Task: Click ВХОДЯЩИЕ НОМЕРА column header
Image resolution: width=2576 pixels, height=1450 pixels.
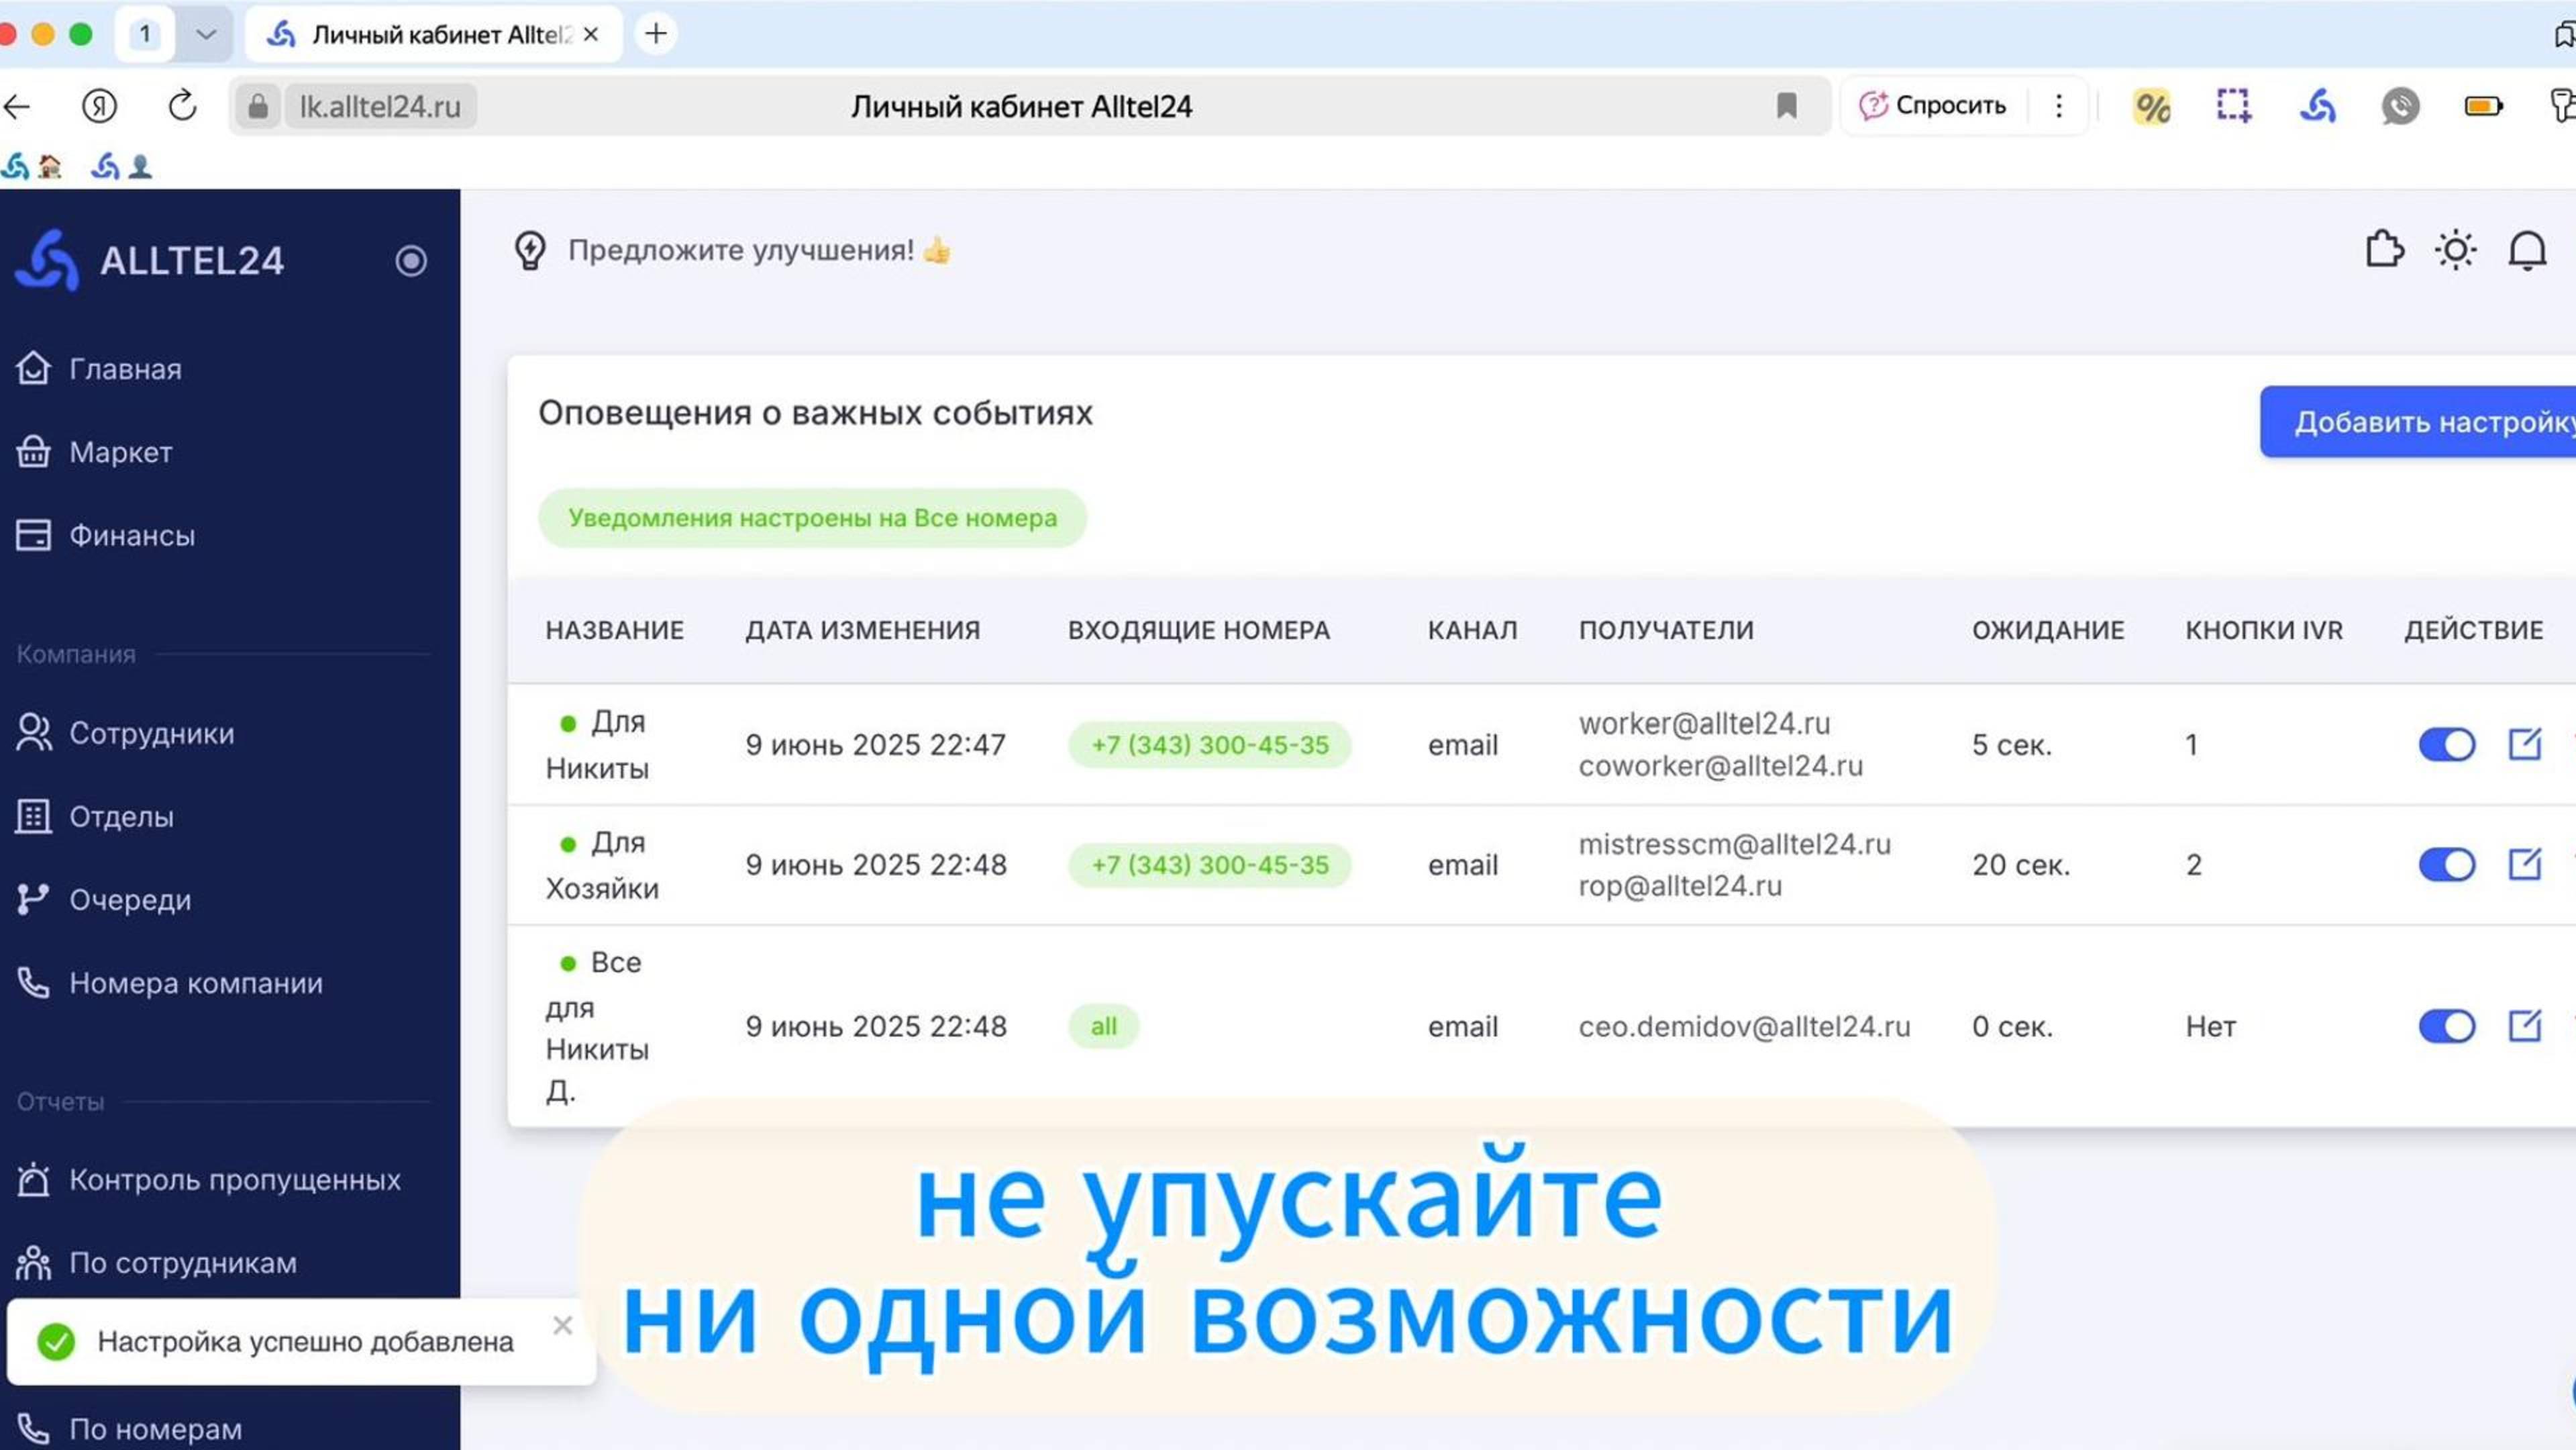Action: (1199, 630)
